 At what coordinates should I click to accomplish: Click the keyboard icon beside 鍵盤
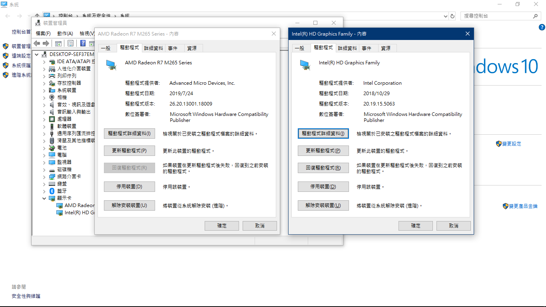(52, 184)
